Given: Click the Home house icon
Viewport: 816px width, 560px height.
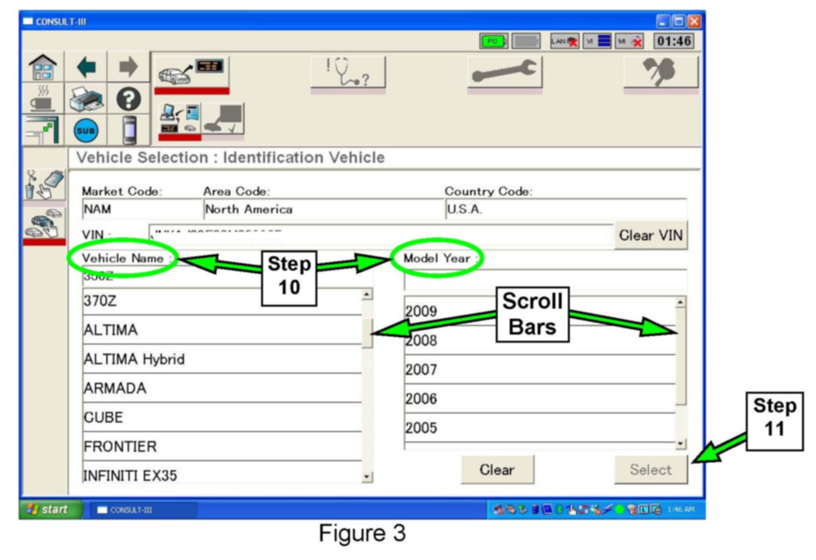Looking at the screenshot, I should (43, 67).
